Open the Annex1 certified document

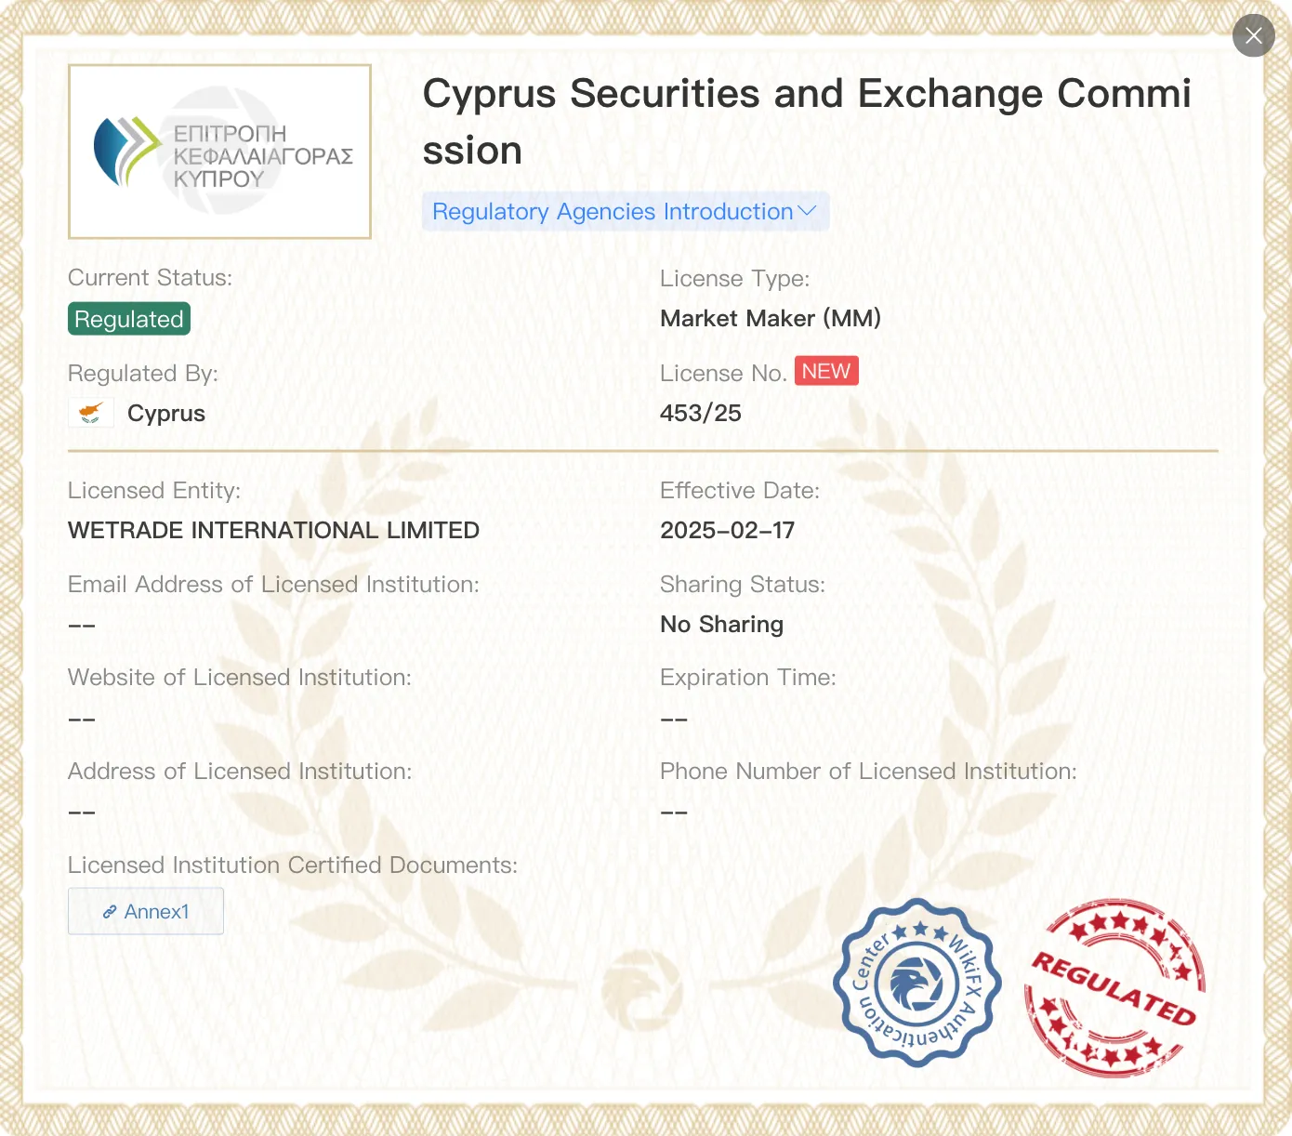click(x=146, y=911)
